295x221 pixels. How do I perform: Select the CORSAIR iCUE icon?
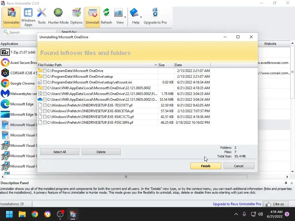5,73
